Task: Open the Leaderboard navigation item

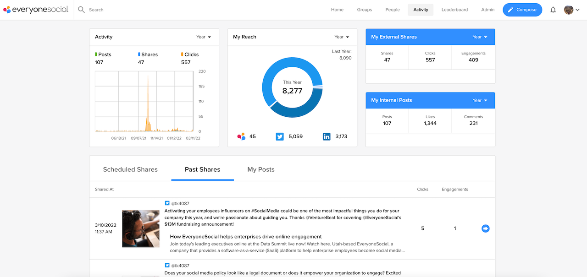Action: tap(454, 9)
